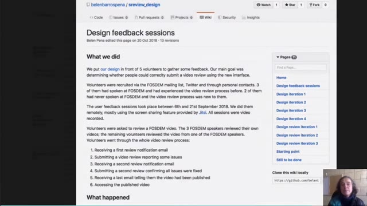Image resolution: width=367 pixels, height=206 pixels.
Task: Open the sreview_design repository link
Action: (144, 5)
